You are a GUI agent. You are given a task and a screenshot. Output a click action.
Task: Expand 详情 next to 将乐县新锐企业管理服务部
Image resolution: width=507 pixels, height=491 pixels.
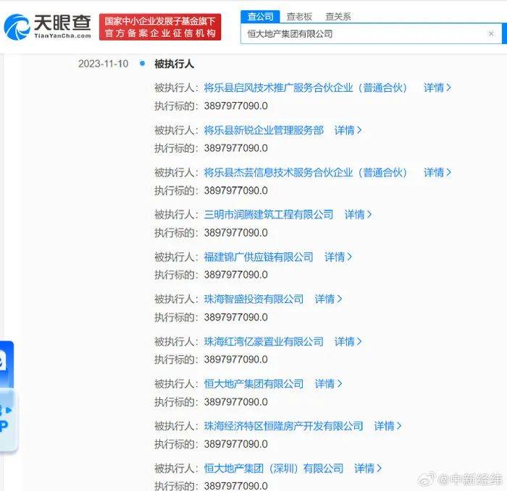(348, 130)
